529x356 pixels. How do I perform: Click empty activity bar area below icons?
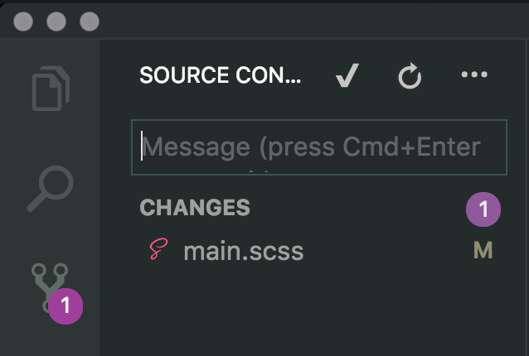pos(50,340)
